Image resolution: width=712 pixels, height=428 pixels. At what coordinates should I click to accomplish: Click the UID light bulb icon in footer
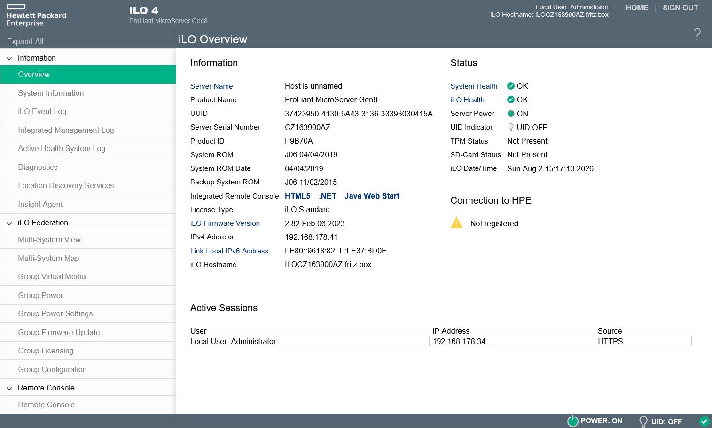coord(643,421)
